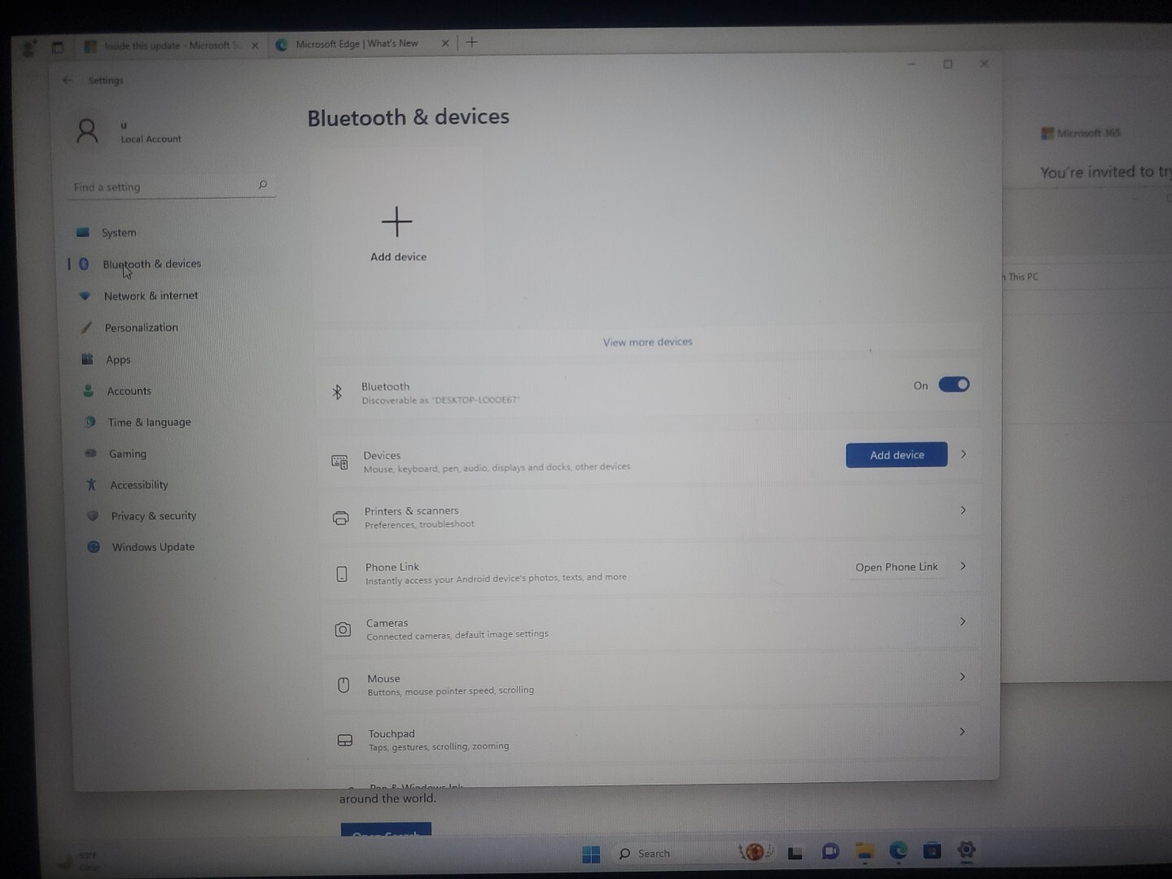Image resolution: width=1172 pixels, height=879 pixels.
Task: Click the Network wifi icon in sidebar
Action: (x=85, y=295)
